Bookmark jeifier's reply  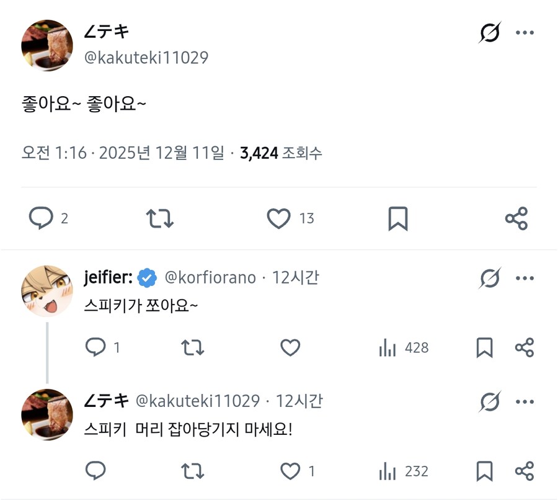tap(485, 347)
